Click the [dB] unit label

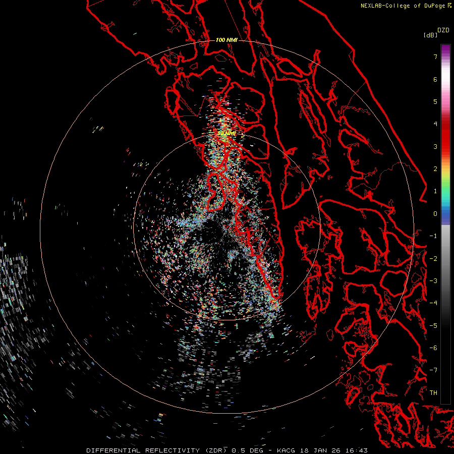[430, 35]
